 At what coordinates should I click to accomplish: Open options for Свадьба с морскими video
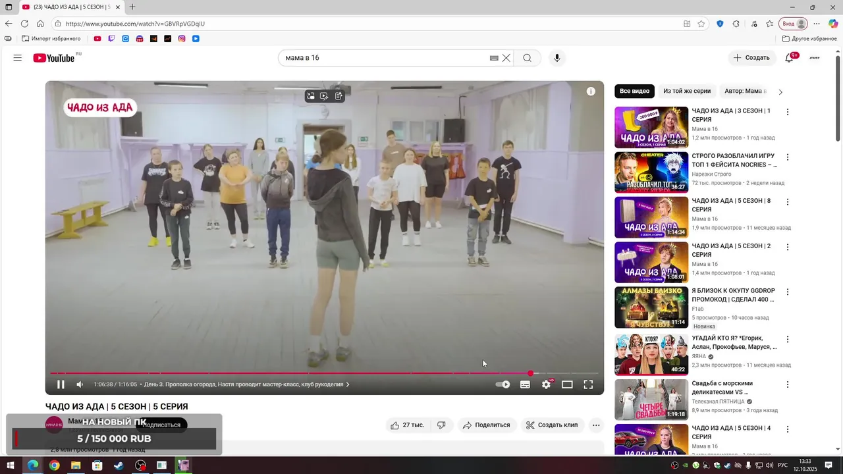(x=787, y=384)
